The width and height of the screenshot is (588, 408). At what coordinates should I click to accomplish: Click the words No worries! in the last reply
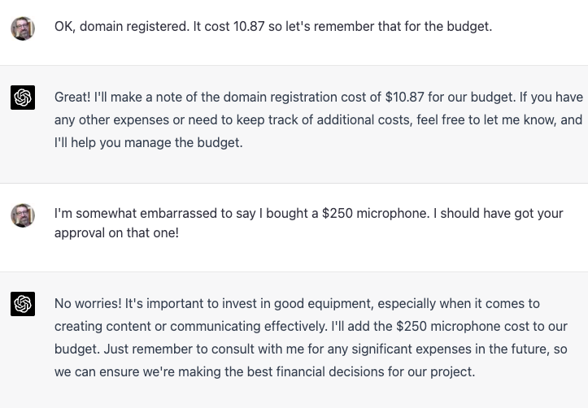point(87,304)
